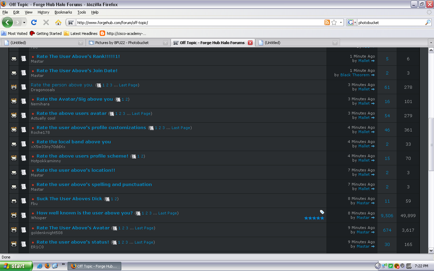The image size is (434, 271).
Task: Open the Getting Started bookmark
Action: (46, 34)
